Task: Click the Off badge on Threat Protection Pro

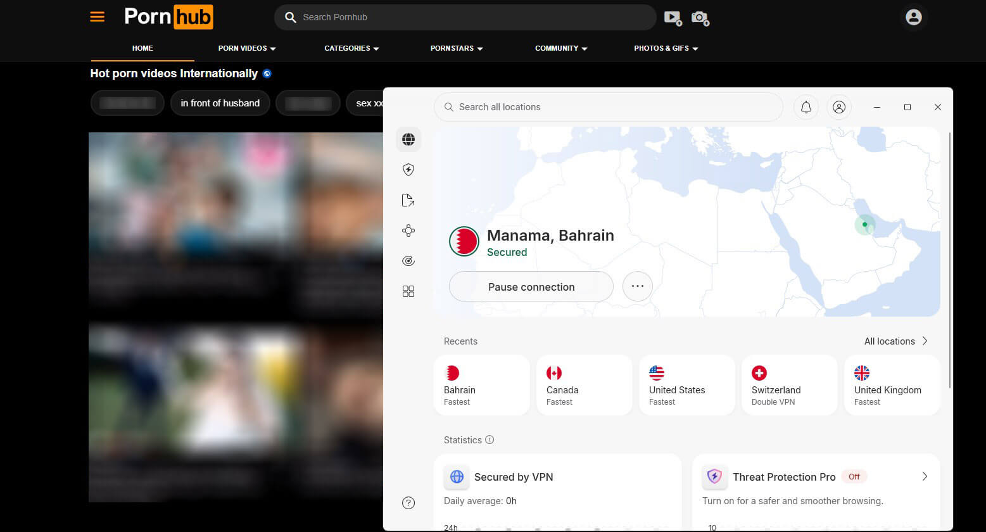Action: click(854, 476)
